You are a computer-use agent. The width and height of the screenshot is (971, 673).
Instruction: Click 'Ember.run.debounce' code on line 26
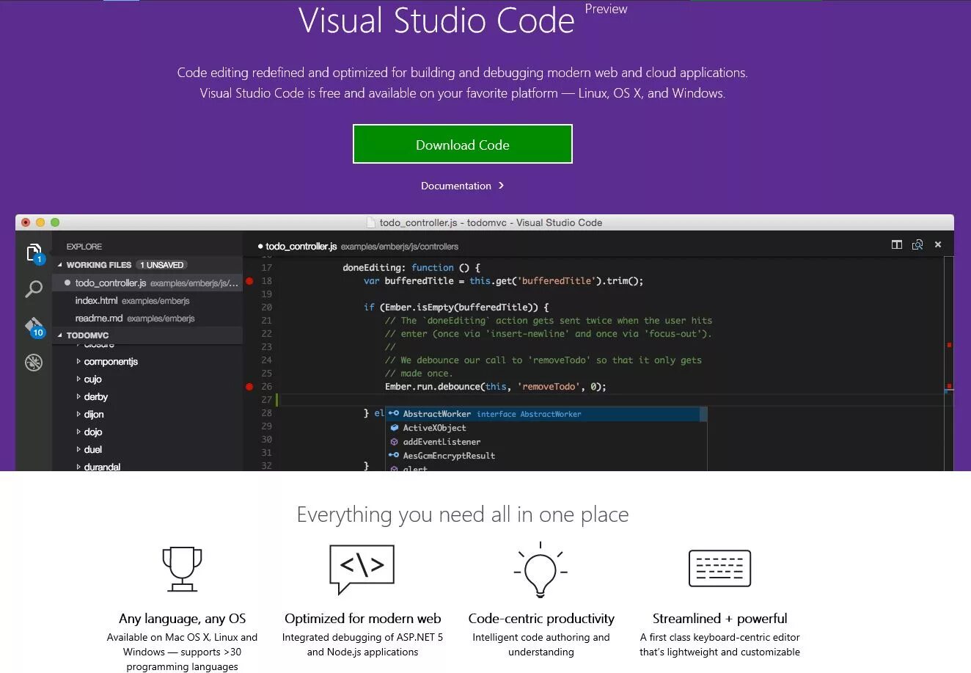point(433,387)
